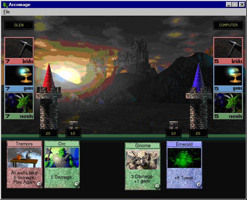Click Computer's recruits dragon icon
247x200 pixels.
228,103
